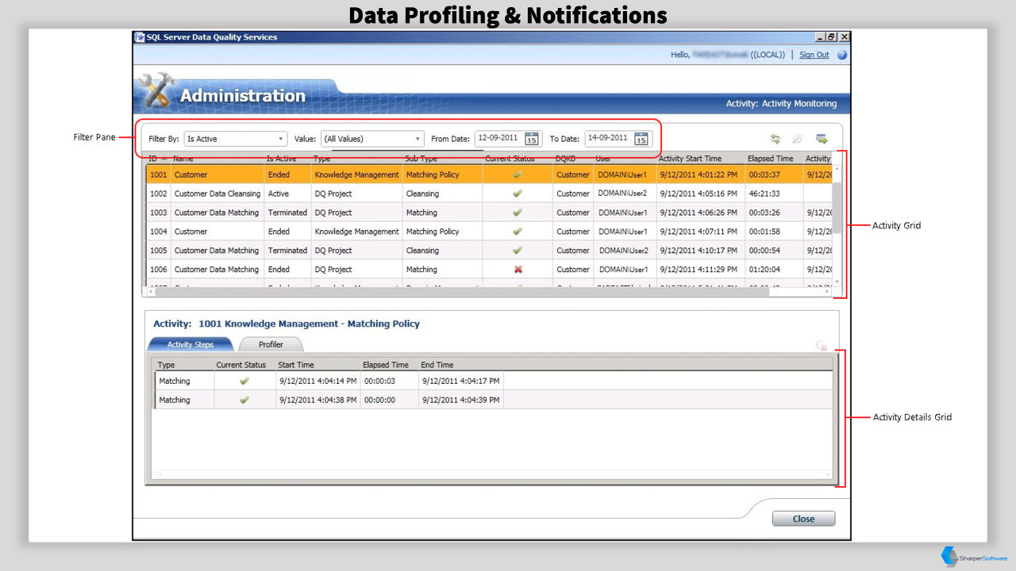Click the Refresh activities icon
1016x571 pixels.
point(775,139)
